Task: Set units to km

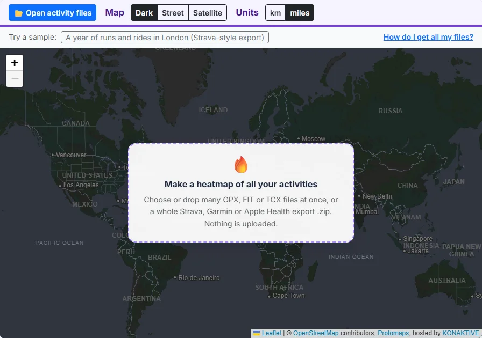Action: pos(275,13)
